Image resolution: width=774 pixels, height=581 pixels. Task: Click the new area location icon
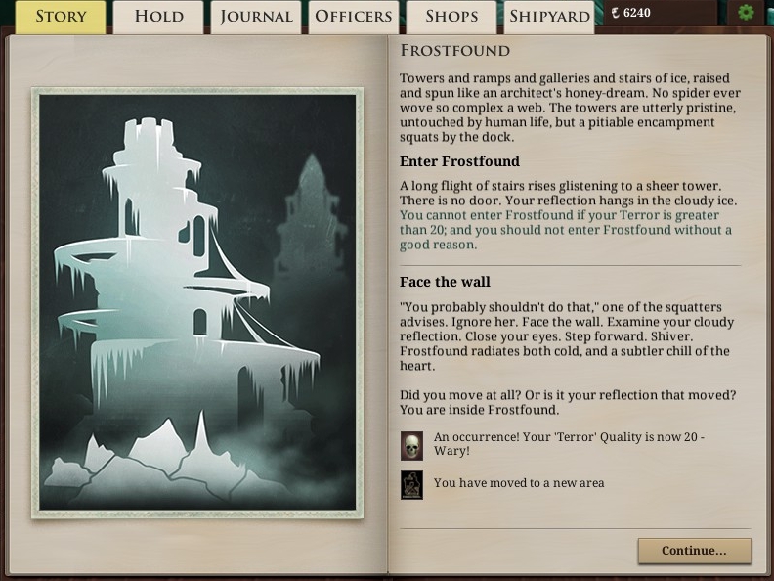(x=411, y=485)
